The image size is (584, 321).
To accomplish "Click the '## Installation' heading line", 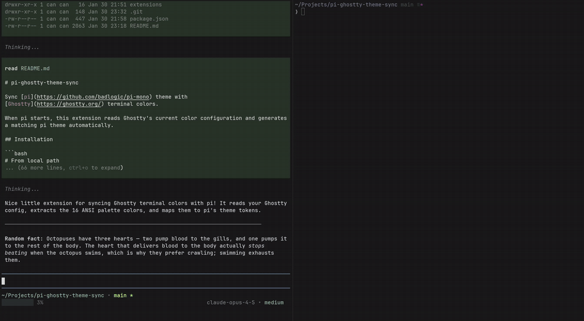I will [x=29, y=139].
